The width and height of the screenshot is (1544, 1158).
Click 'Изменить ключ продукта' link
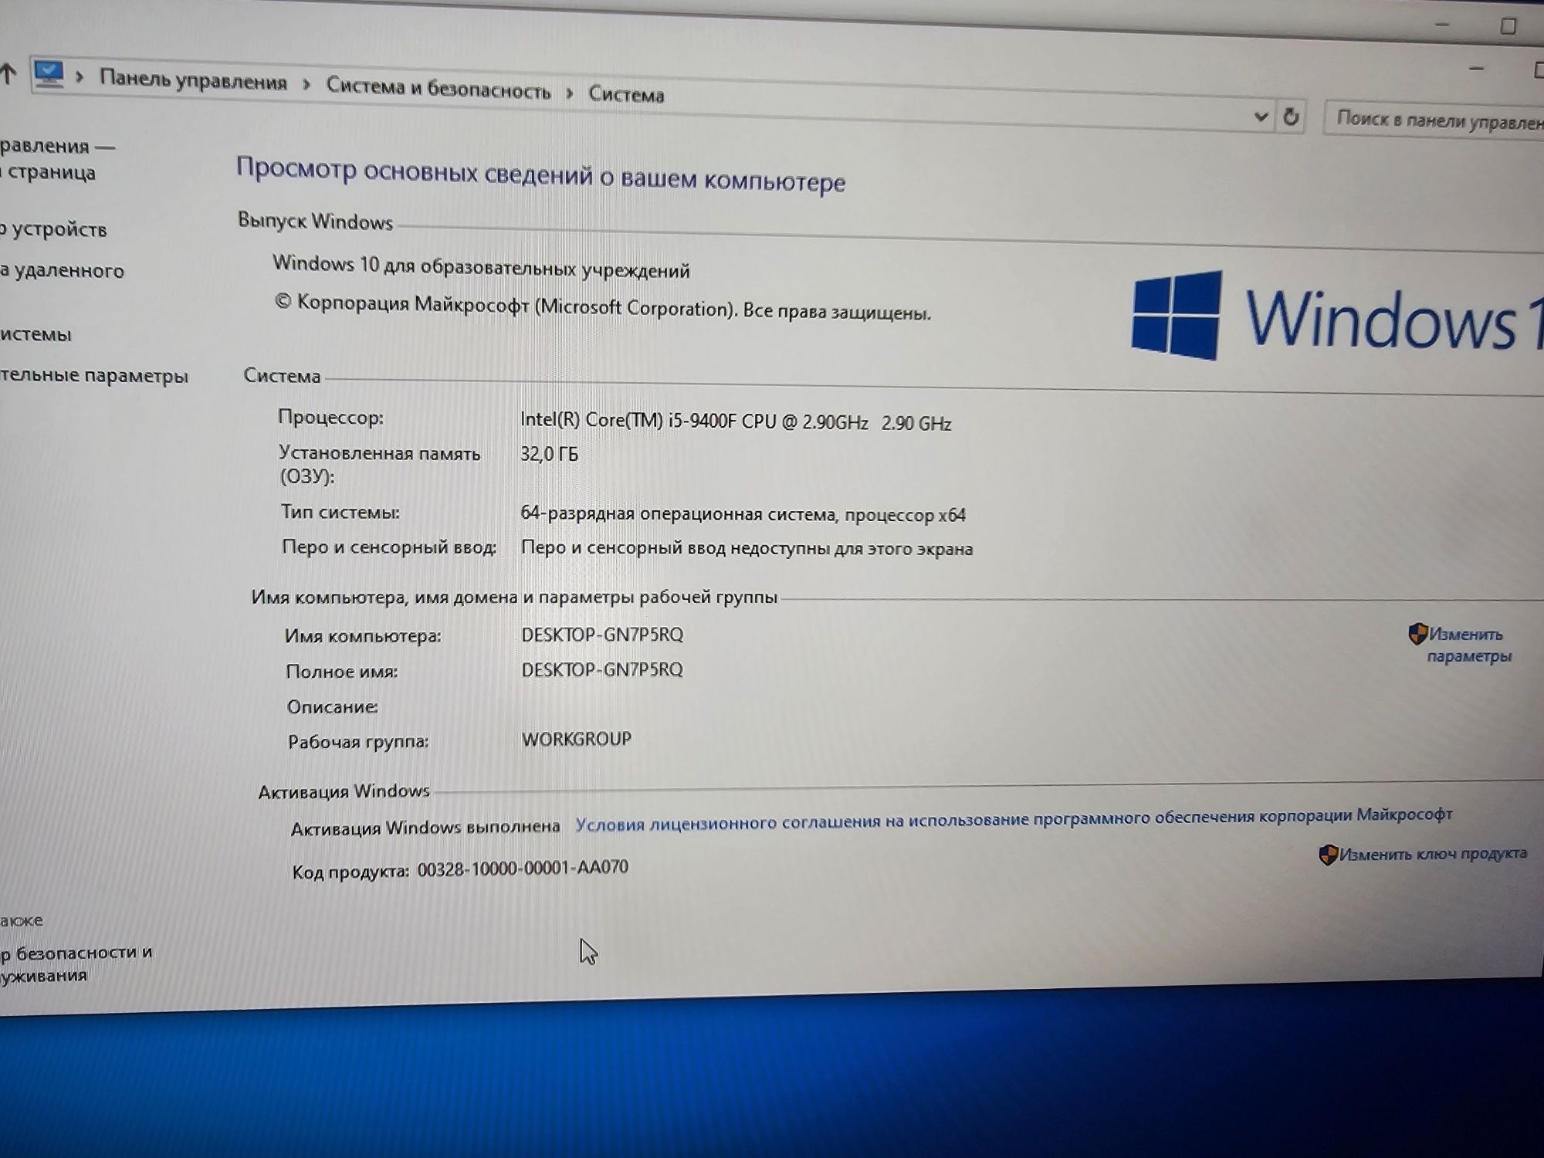[x=1430, y=854]
